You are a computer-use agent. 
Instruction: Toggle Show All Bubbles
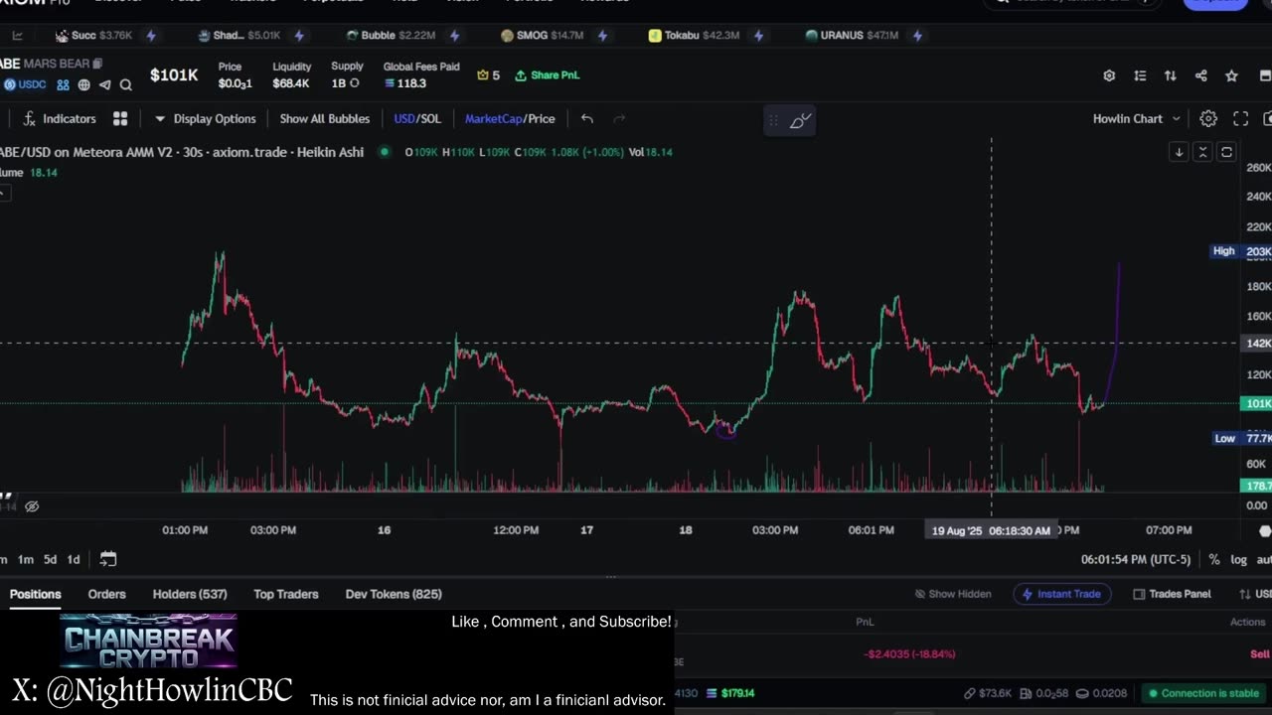tap(325, 118)
